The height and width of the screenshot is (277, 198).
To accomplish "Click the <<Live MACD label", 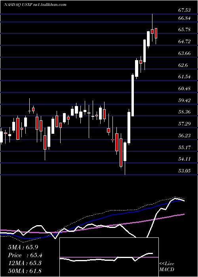I will 167,267.
